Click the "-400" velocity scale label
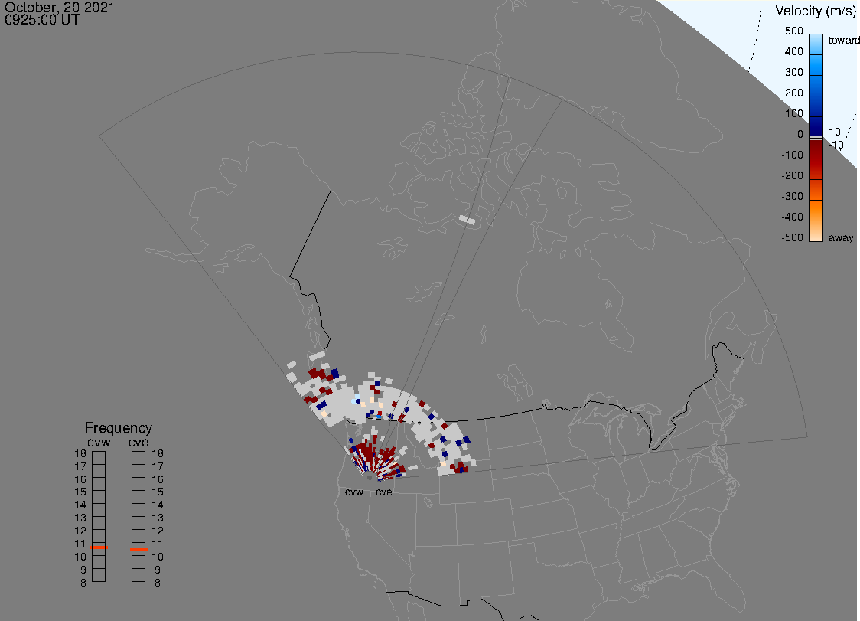 coord(792,217)
